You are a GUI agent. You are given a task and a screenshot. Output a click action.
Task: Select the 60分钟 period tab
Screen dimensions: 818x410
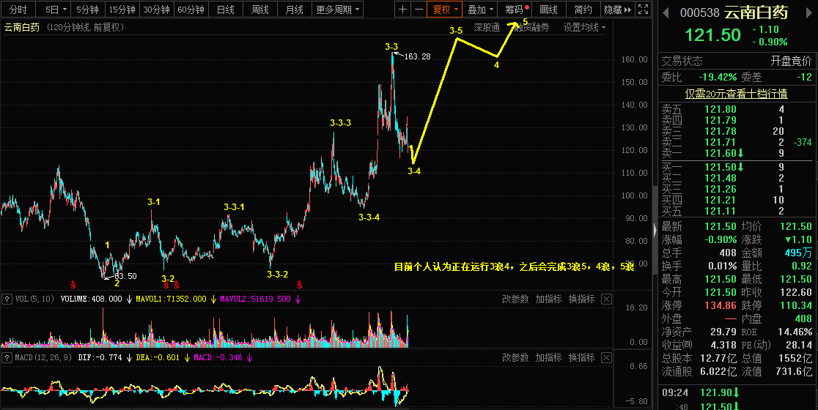pos(191,9)
